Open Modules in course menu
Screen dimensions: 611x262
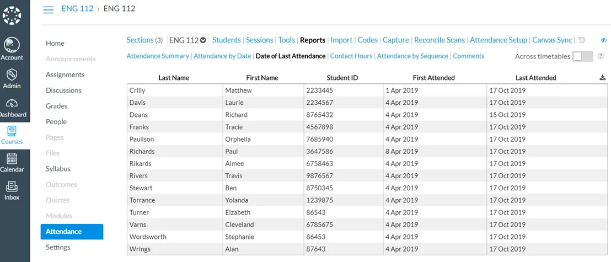click(59, 216)
